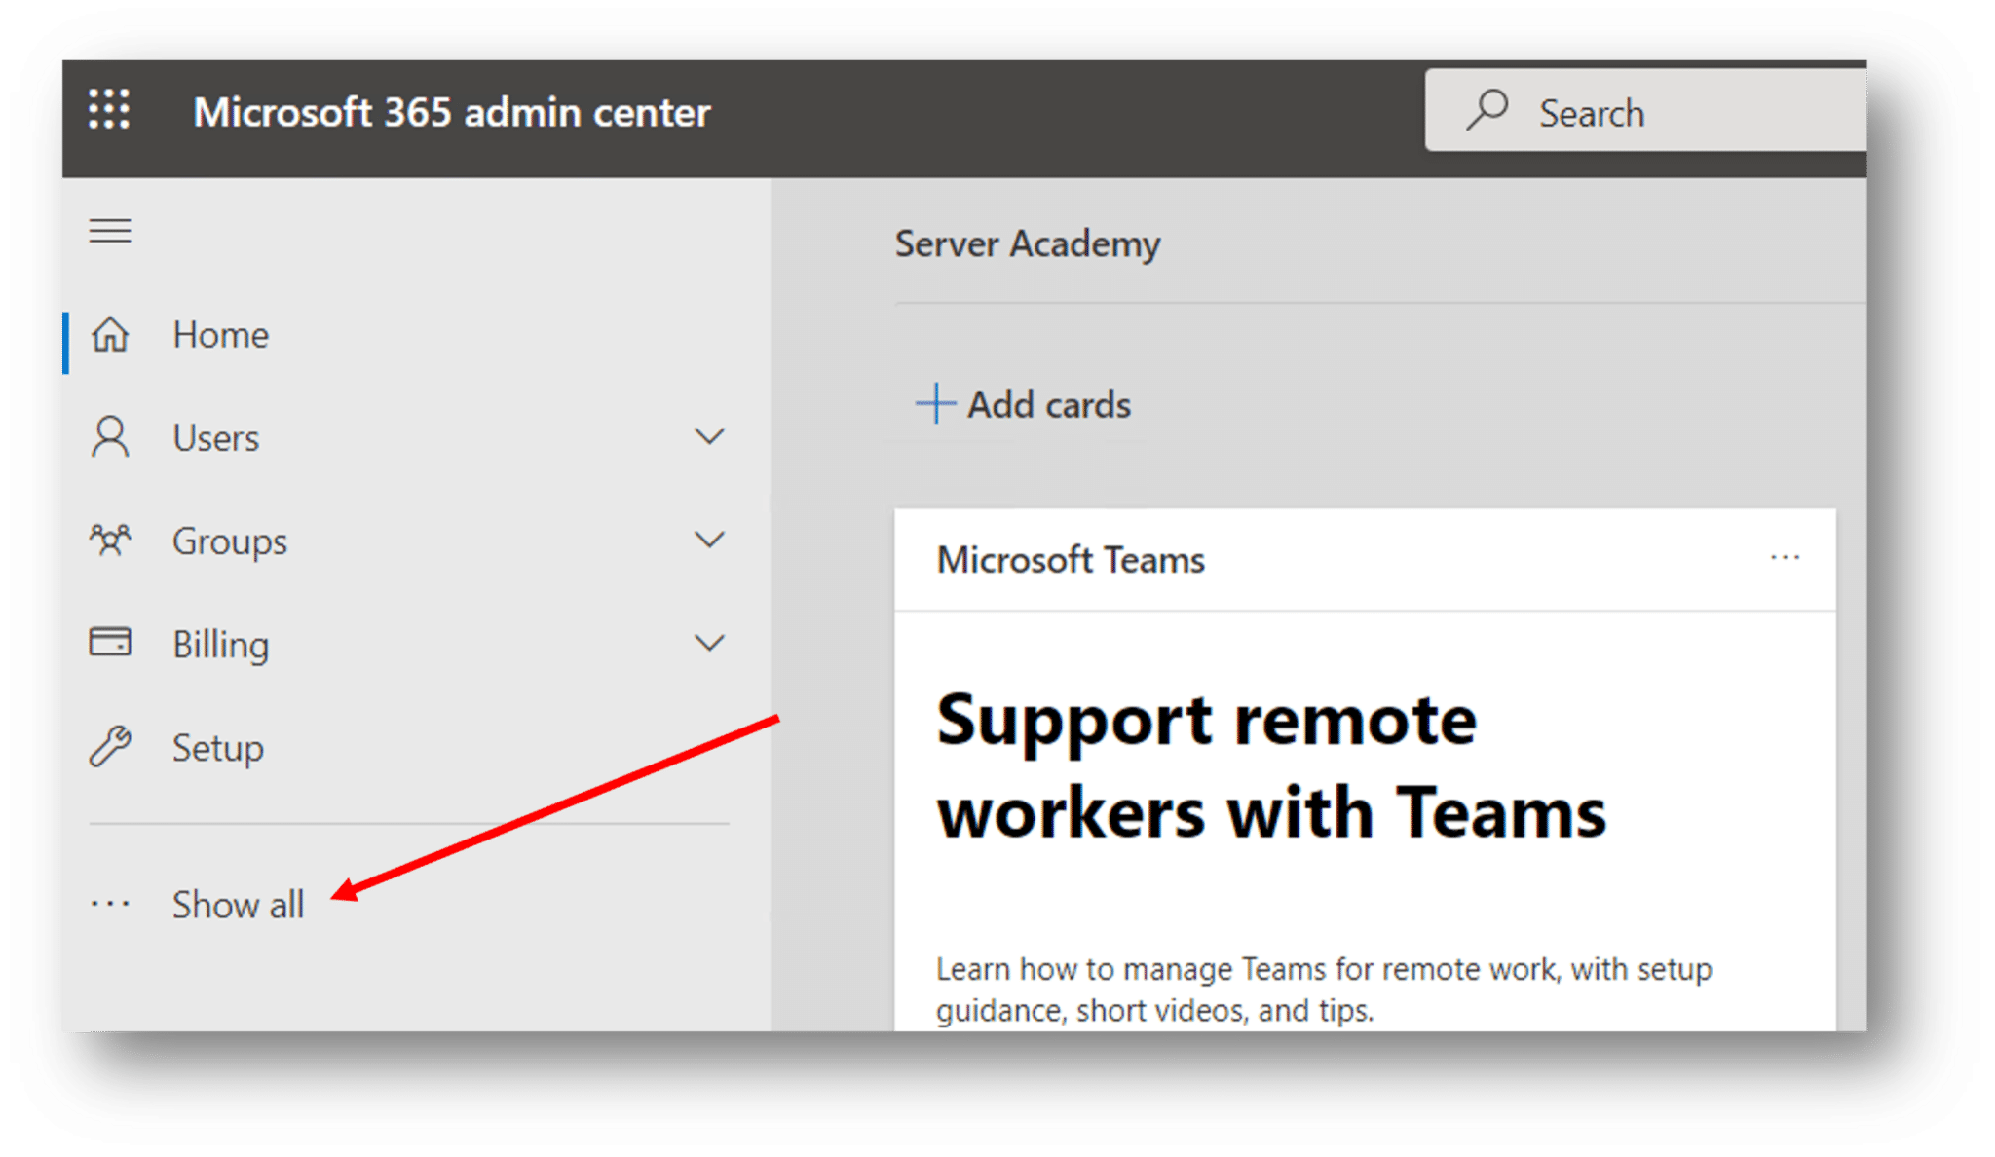
Task: Click the Groups people icon
Action: pos(110,541)
